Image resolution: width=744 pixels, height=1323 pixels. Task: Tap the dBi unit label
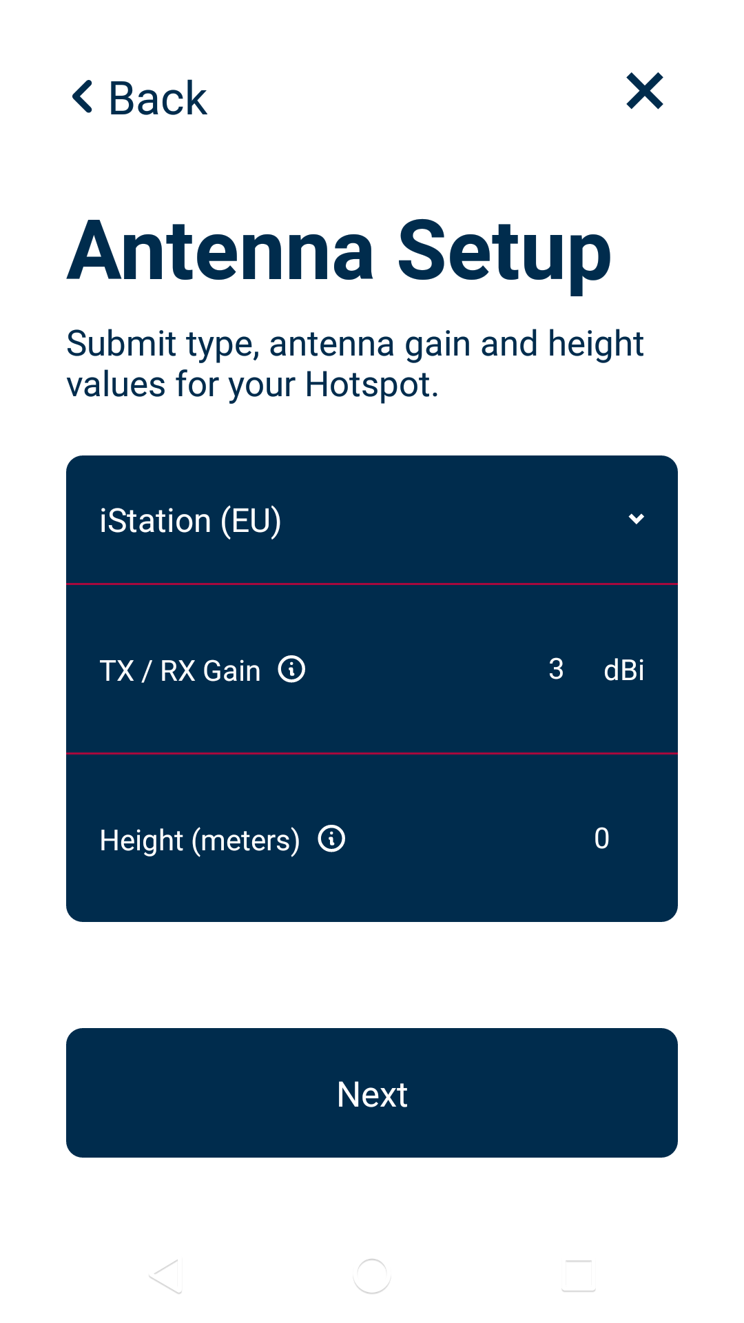[x=623, y=670]
